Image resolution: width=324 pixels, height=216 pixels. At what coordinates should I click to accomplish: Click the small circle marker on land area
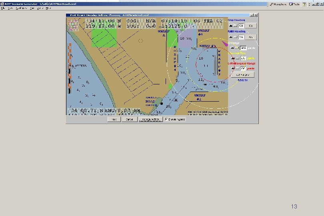140,41
